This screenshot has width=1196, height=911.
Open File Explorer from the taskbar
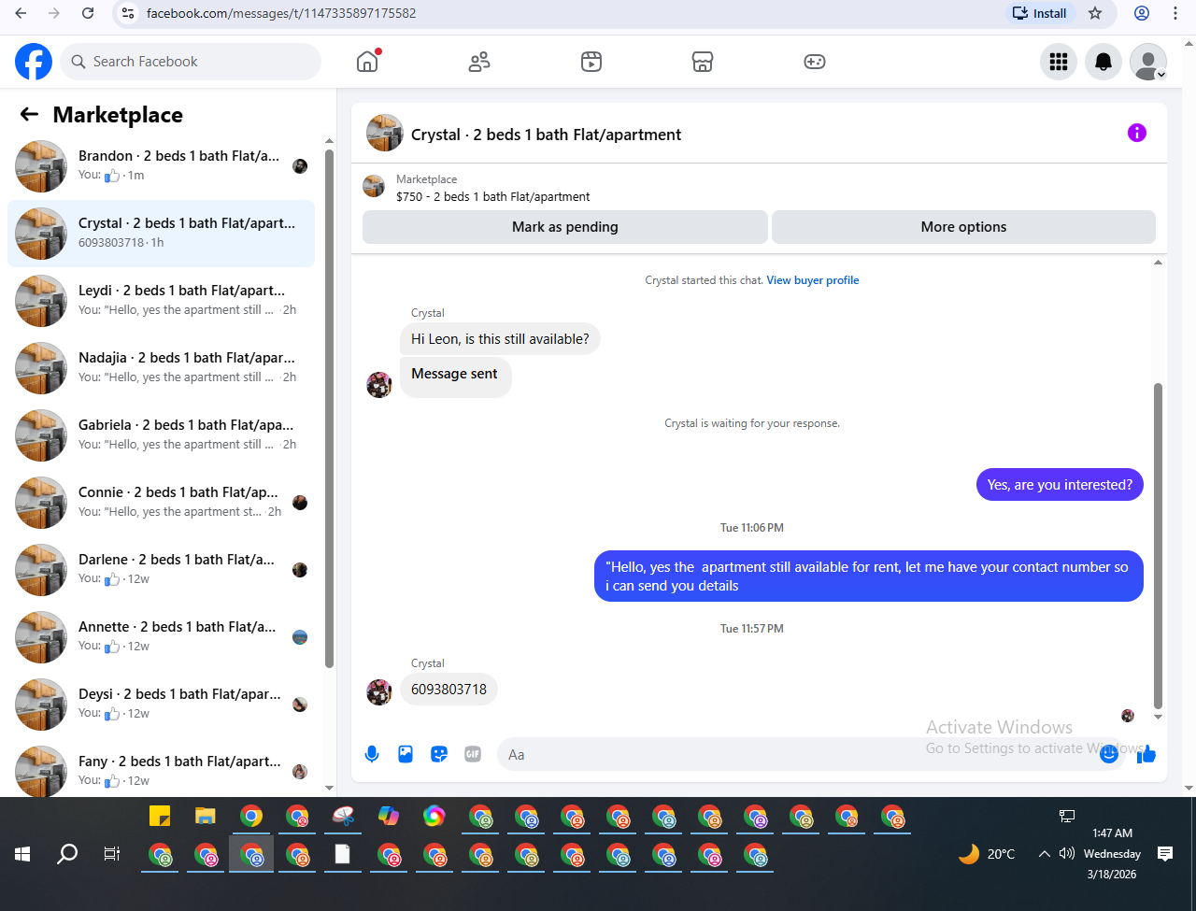(206, 816)
